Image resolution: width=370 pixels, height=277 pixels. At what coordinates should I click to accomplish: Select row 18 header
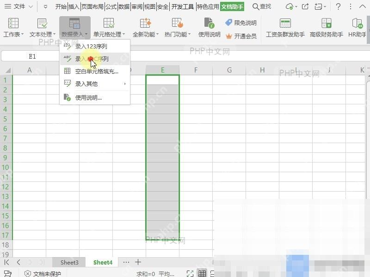click(6, 245)
